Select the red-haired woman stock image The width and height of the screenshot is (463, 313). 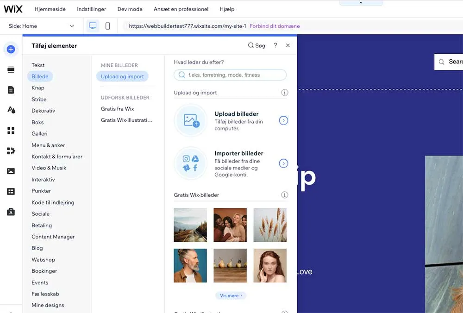click(270, 265)
